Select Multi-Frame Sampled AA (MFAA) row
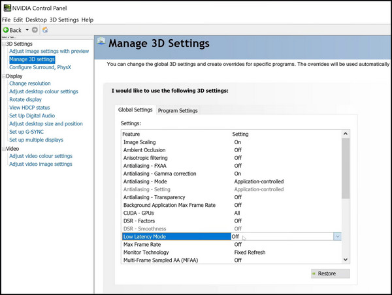This screenshot has height=295, width=392. (x=231, y=260)
